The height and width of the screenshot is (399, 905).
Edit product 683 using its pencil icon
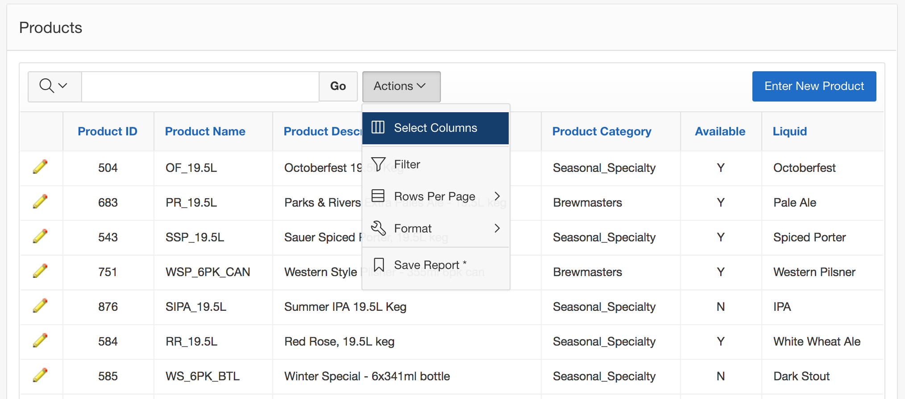[40, 201]
